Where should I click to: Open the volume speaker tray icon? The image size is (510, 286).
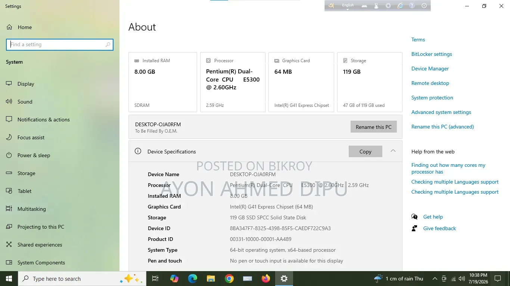(462, 279)
